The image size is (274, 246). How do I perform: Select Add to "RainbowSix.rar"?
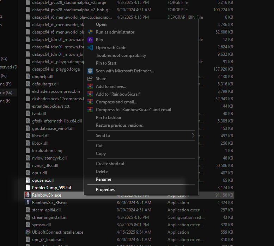tap(141, 94)
